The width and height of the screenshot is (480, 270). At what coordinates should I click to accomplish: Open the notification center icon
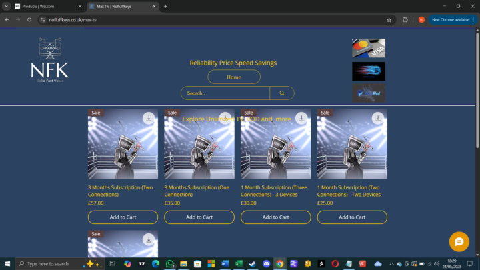pyautogui.click(x=470, y=263)
